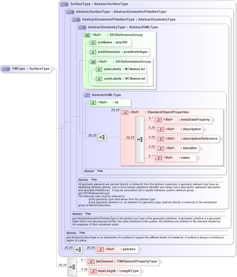Select the uomLabels : NCNameList attribute text

tap(125, 79)
